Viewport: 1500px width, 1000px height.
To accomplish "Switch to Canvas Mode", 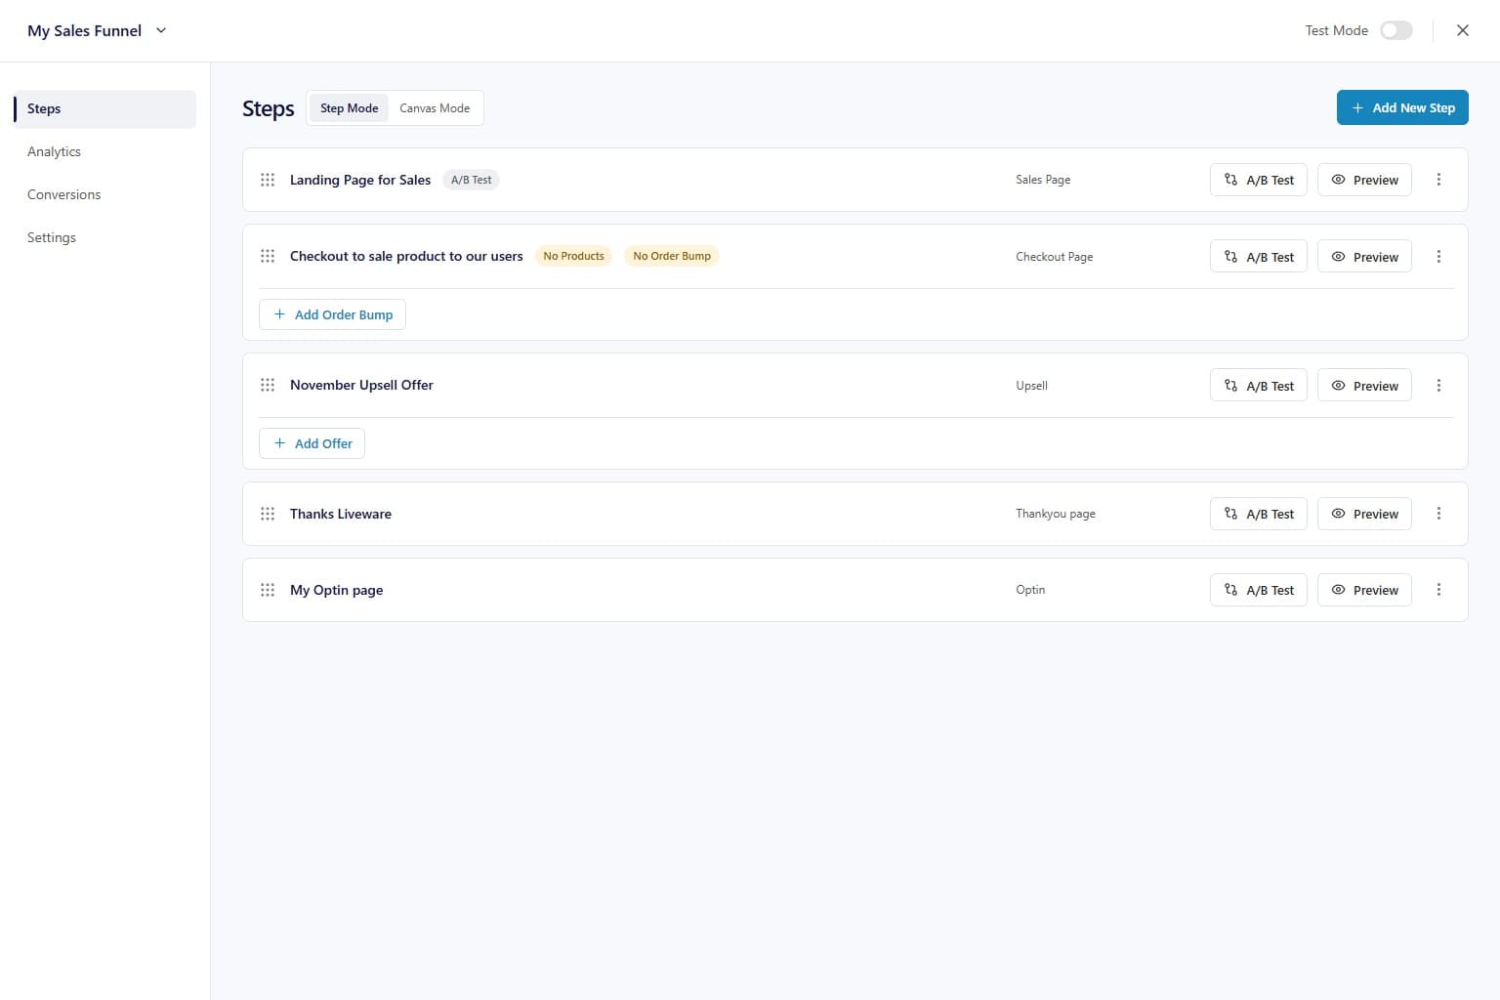I will [x=435, y=108].
